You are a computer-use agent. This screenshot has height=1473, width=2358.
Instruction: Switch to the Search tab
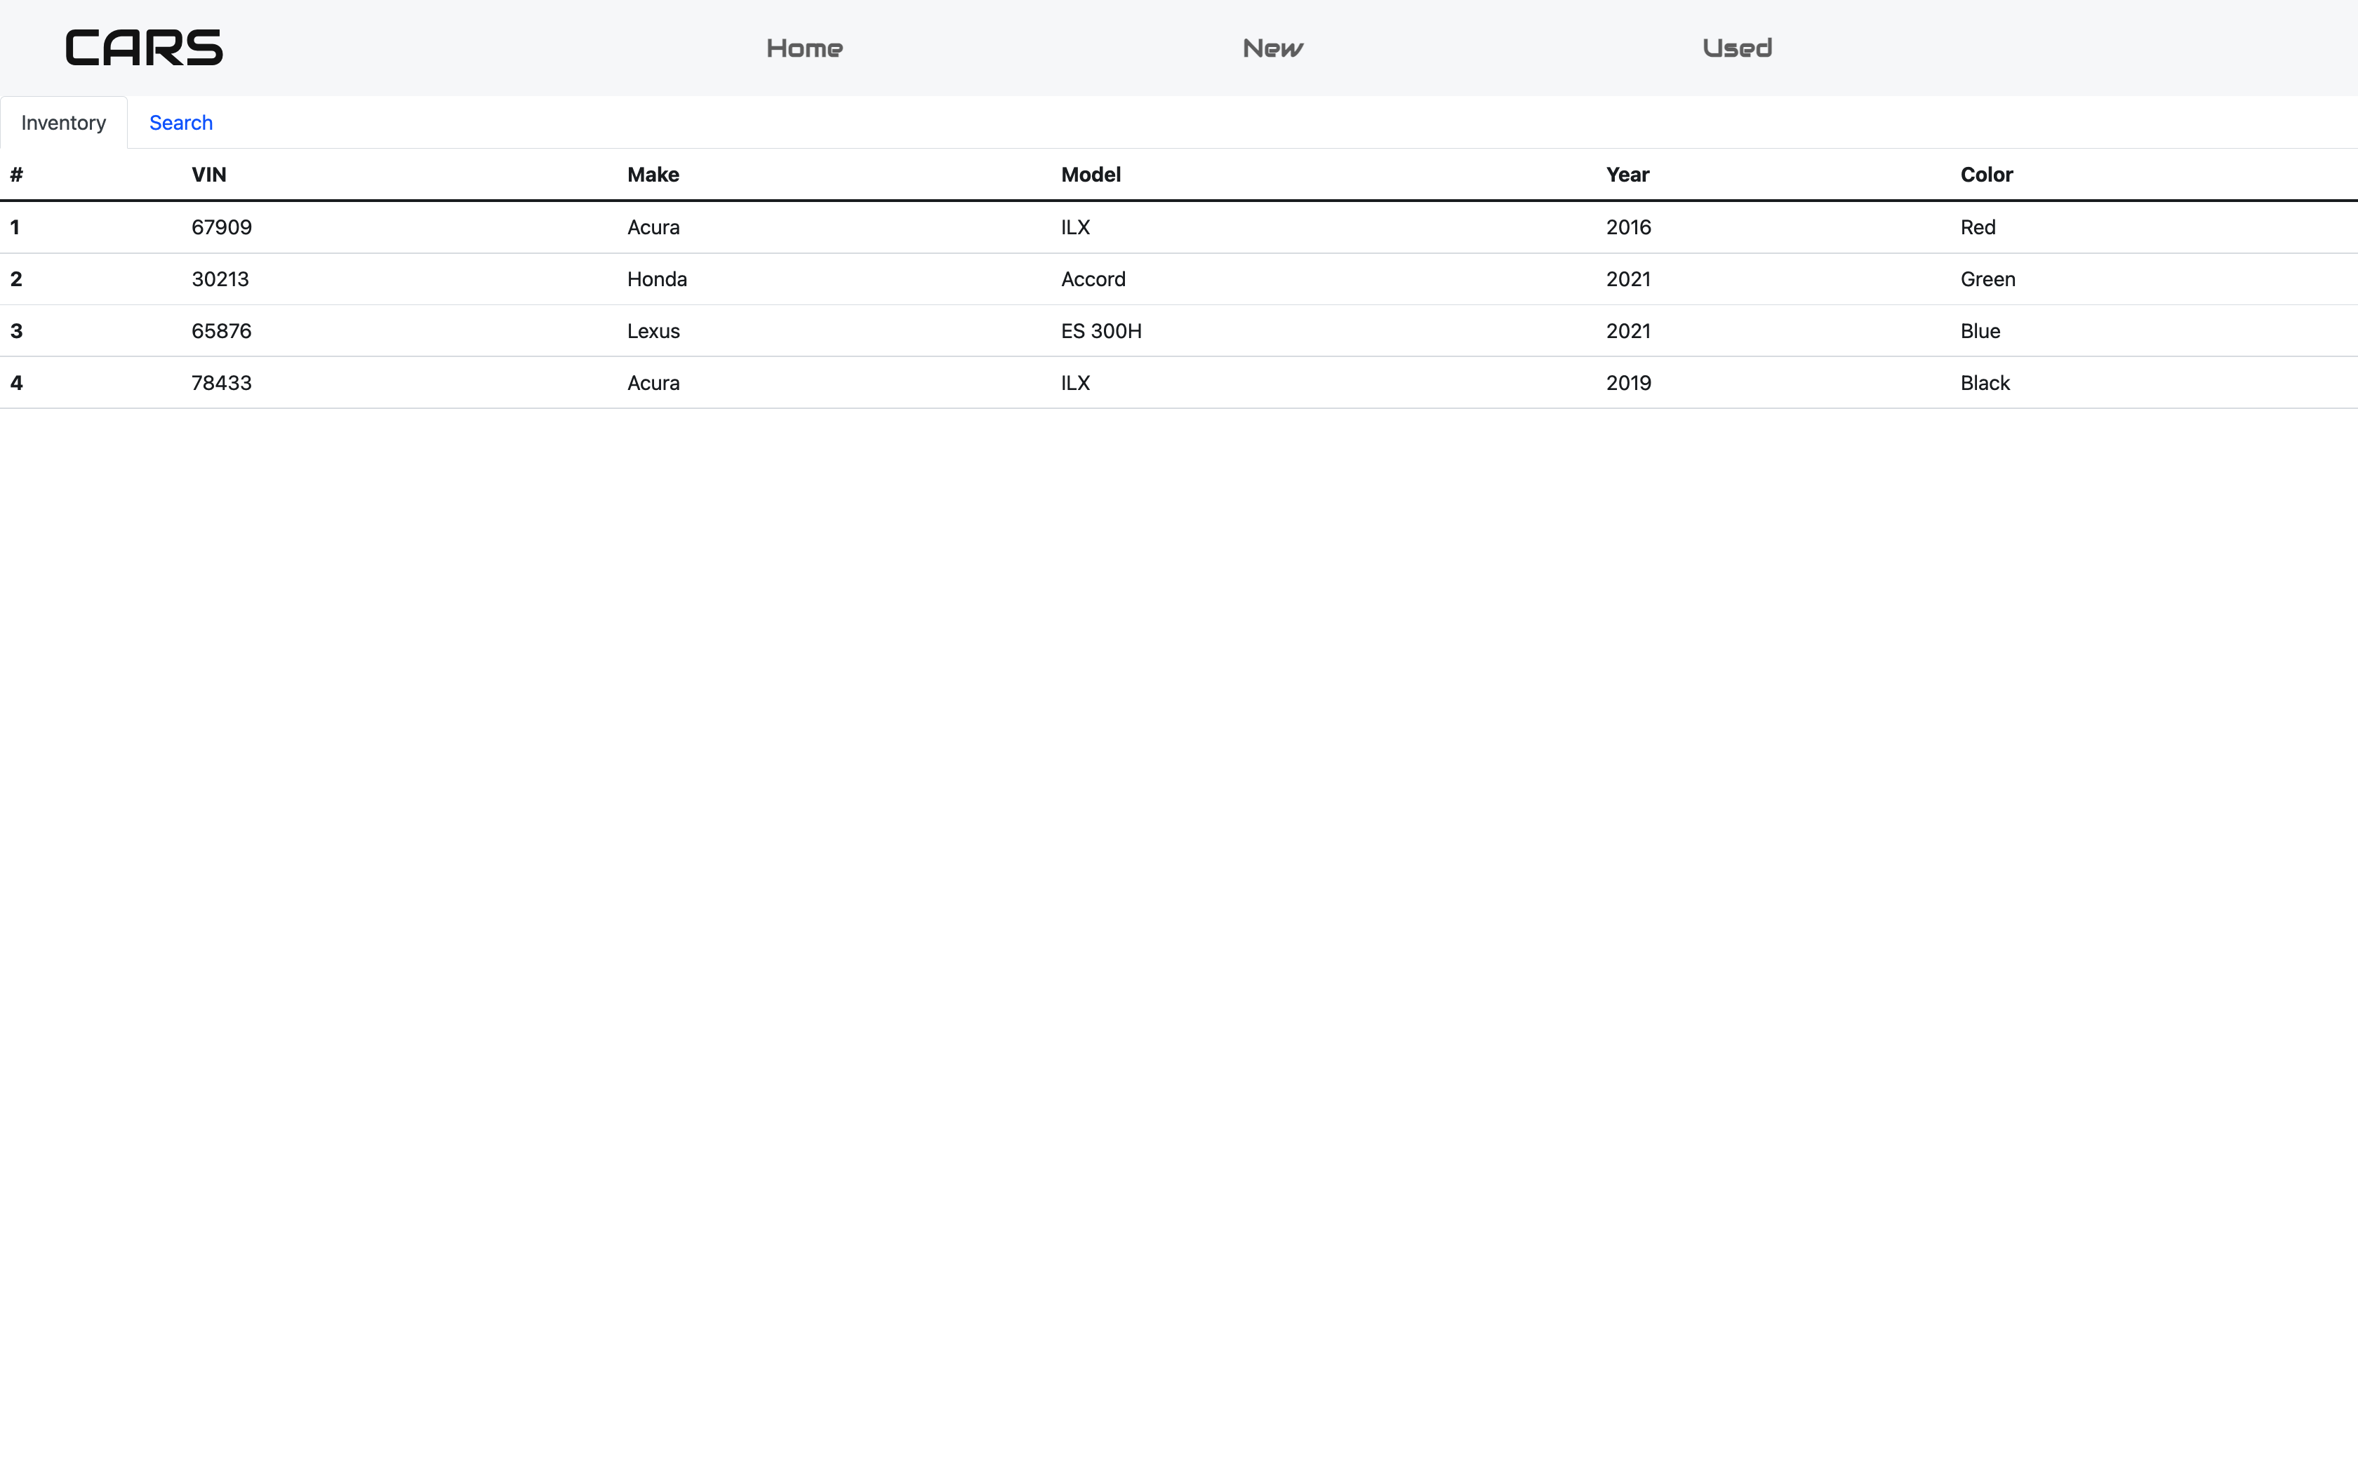[181, 123]
